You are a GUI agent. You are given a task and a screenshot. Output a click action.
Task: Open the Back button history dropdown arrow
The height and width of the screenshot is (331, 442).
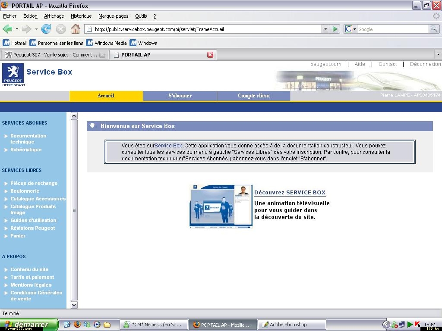coord(17,29)
